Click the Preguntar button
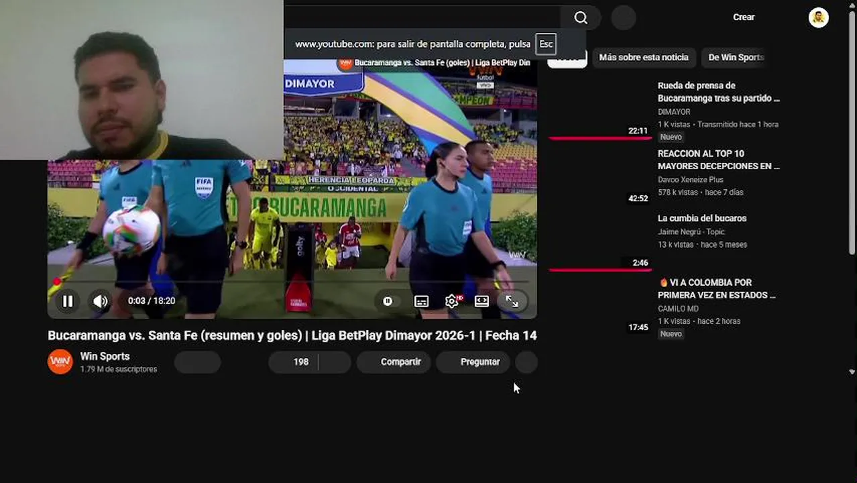This screenshot has width=857, height=483. [x=473, y=362]
